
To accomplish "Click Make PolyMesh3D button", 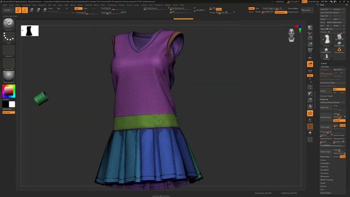I will pyautogui.click(x=336, y=22).
